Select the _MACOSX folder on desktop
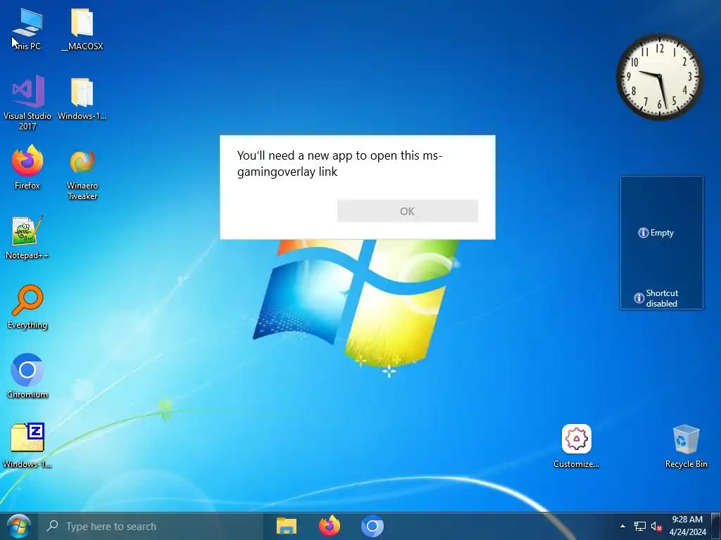The height and width of the screenshot is (540, 721). [x=82, y=29]
